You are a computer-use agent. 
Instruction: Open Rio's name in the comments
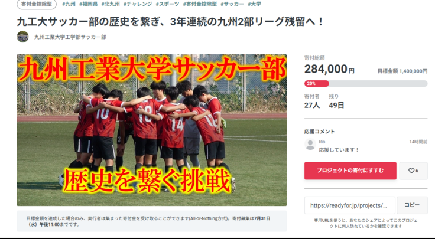[x=322, y=142]
